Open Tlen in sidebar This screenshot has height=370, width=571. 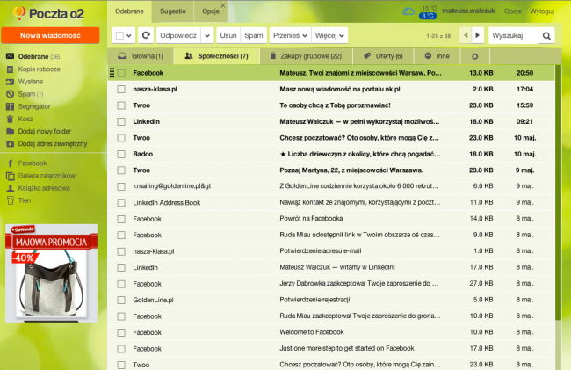click(x=18, y=200)
